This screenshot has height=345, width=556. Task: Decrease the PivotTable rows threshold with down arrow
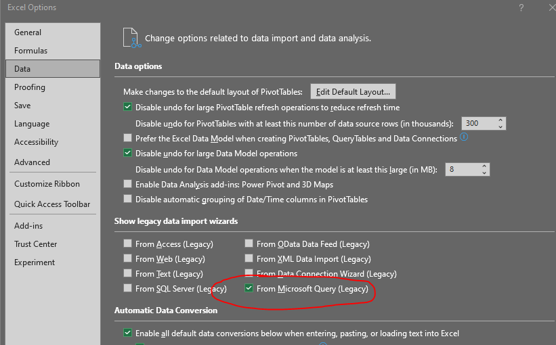pyautogui.click(x=500, y=127)
